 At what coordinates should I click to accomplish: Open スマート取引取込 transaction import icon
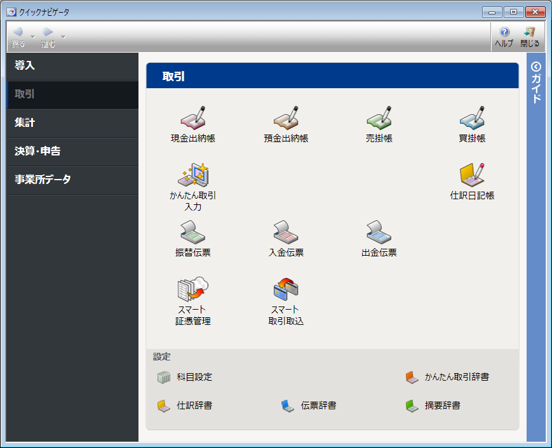click(x=286, y=289)
